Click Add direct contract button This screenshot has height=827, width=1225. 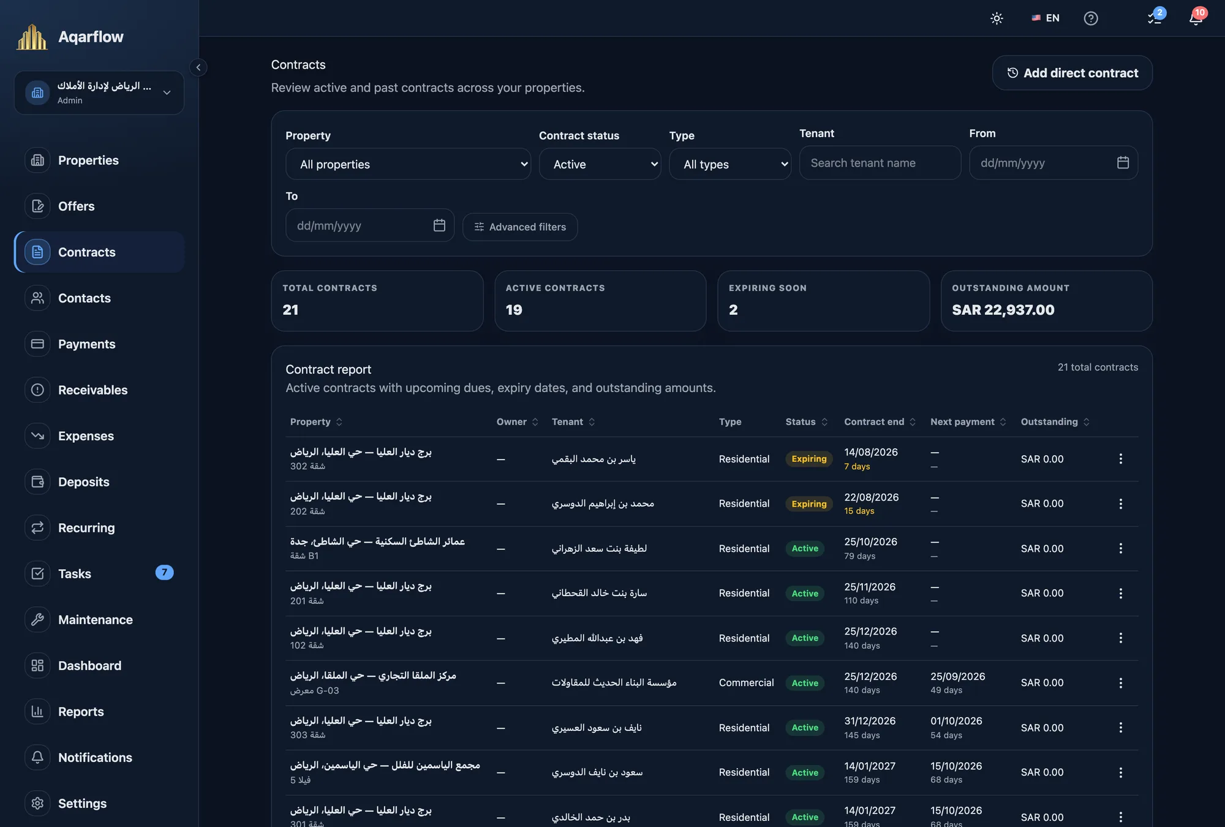1072,73
